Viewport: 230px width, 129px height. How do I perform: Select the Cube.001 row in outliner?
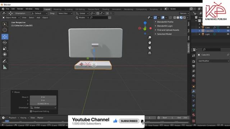pos(211,31)
